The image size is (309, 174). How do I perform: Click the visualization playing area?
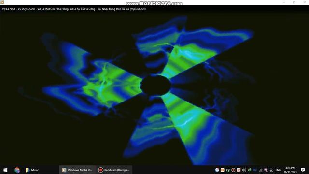tap(154, 88)
